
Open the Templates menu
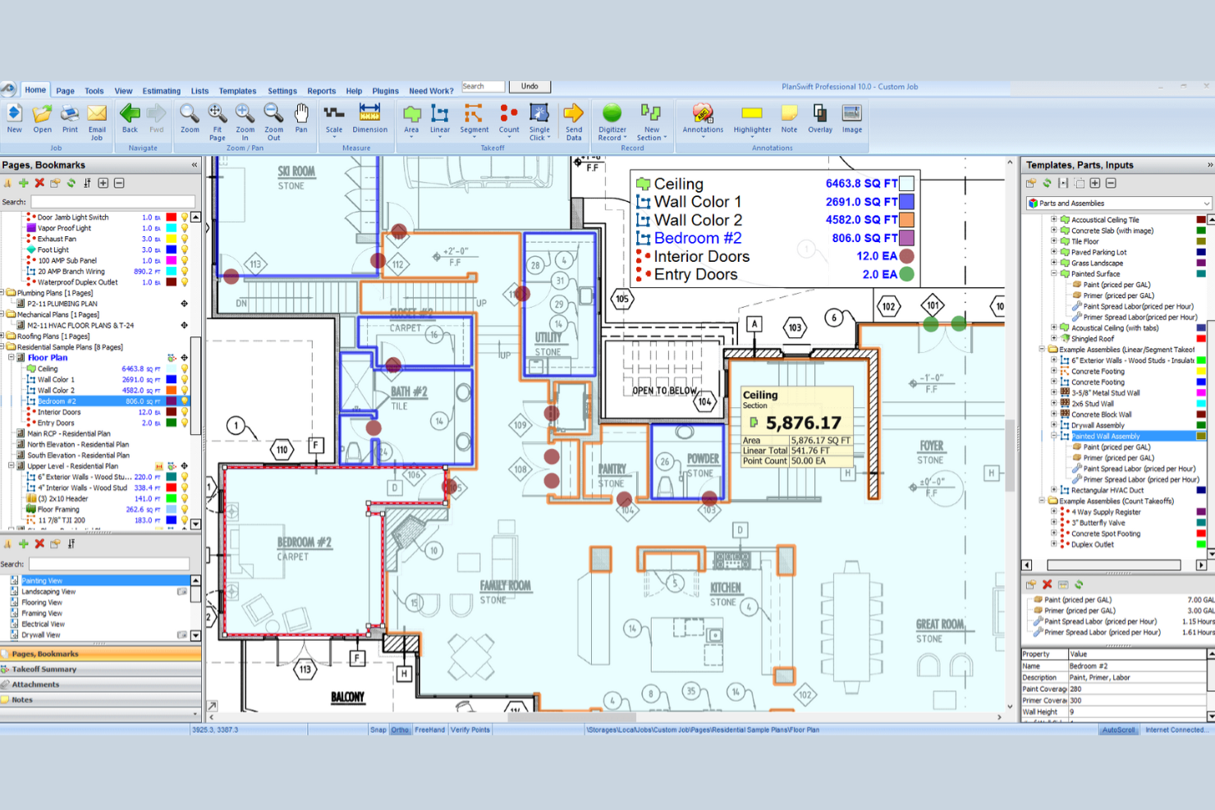[237, 90]
